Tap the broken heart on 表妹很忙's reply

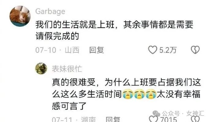(195, 119)
